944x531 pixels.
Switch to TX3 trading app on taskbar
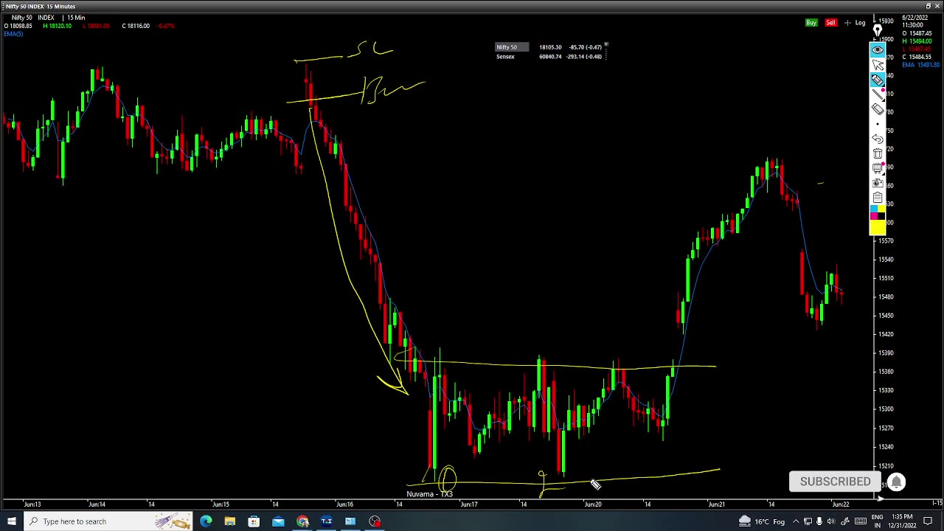pos(326,521)
